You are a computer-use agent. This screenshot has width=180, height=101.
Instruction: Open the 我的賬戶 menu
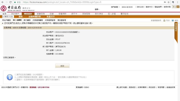tap(15, 14)
